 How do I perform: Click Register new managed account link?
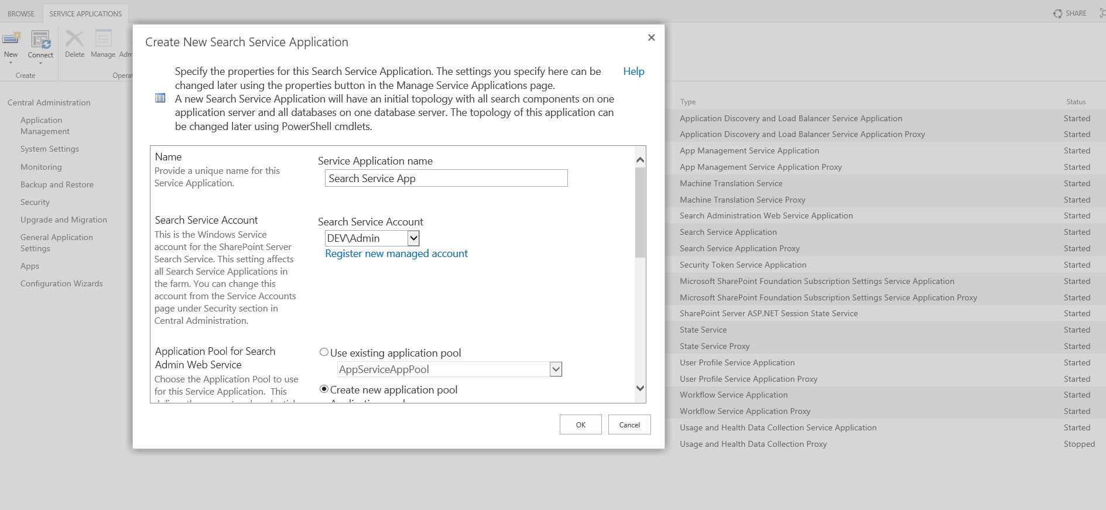396,254
